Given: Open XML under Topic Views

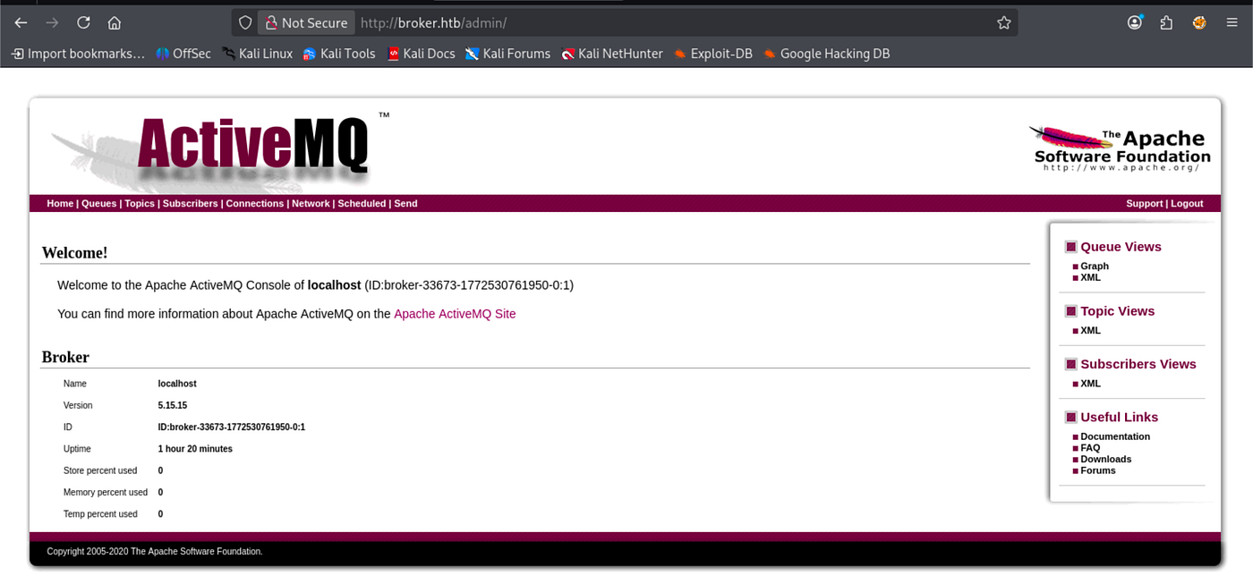Looking at the screenshot, I should tap(1090, 331).
